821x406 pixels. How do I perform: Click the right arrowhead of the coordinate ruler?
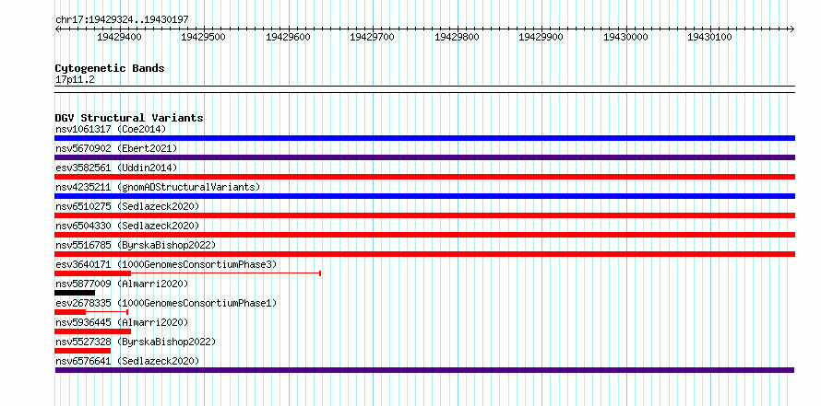point(792,29)
